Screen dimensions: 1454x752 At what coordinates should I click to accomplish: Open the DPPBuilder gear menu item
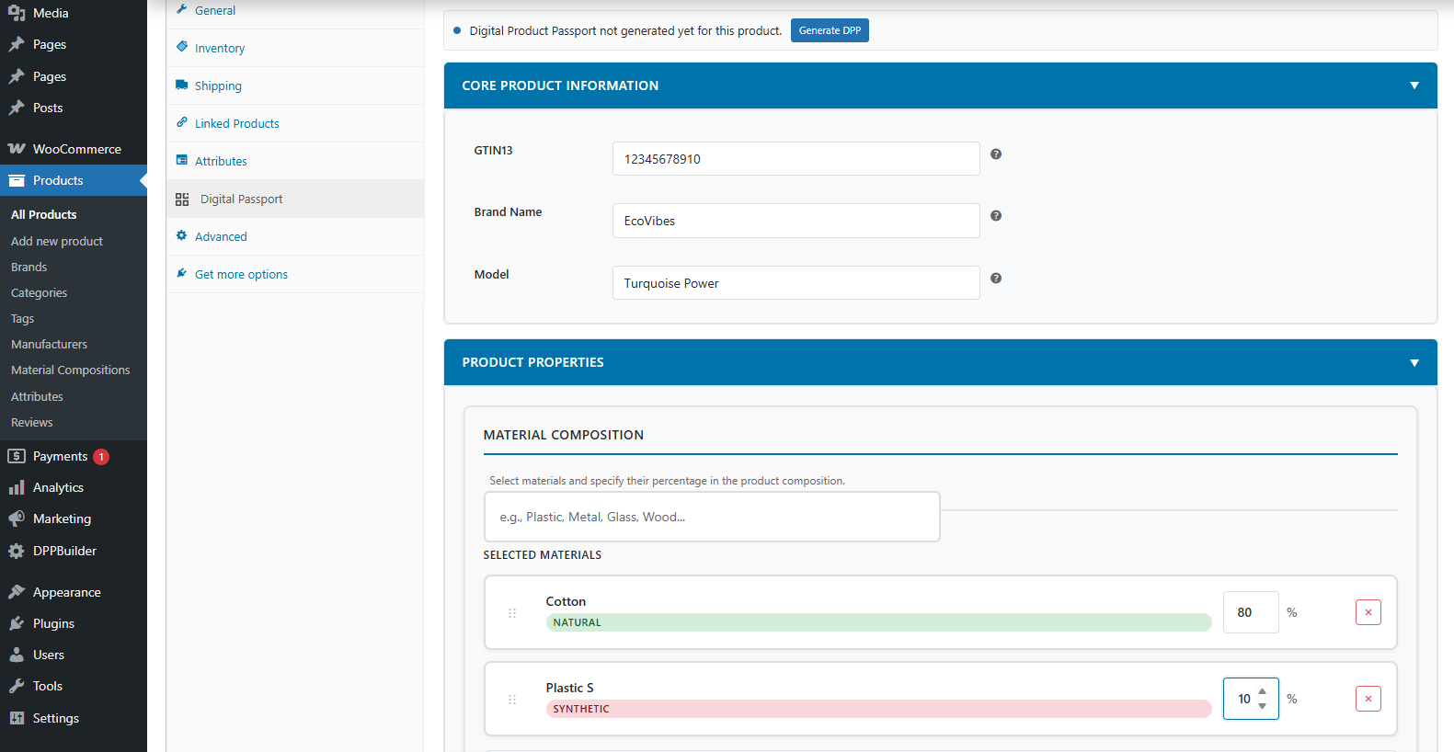pyautogui.click(x=63, y=551)
